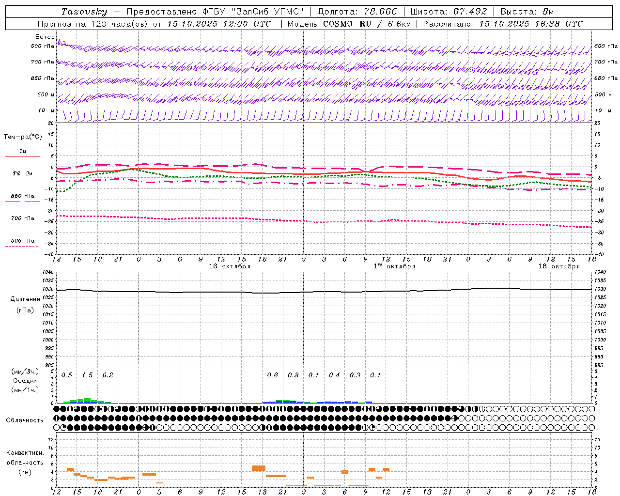Click the Рассчитано: 15.10.2025 16:38 UTC timestamp
This screenshot has height=496, width=620.
click(x=503, y=24)
